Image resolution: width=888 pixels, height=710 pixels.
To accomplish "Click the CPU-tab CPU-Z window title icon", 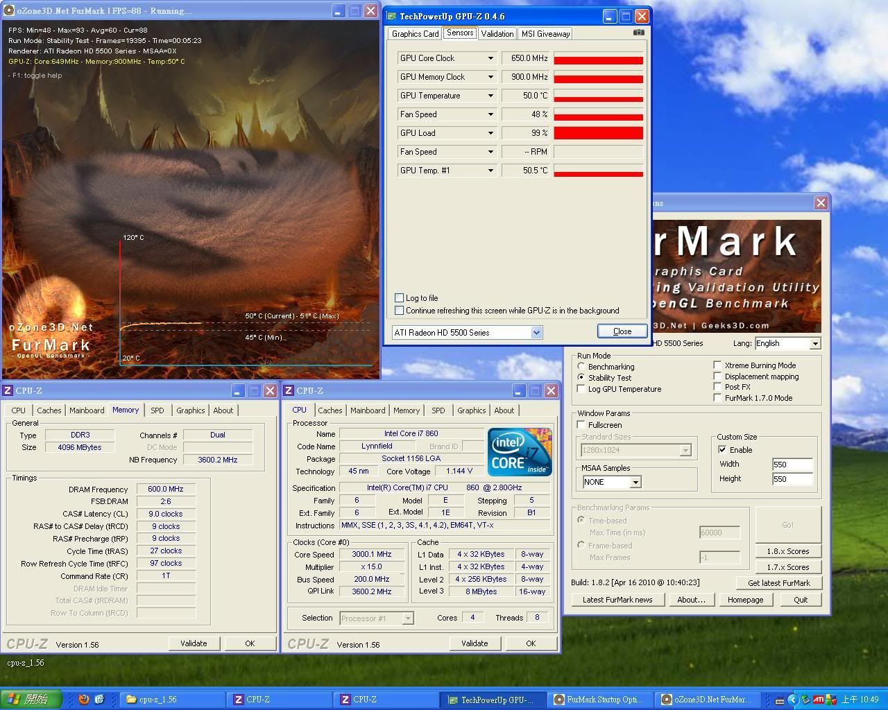I will (x=289, y=390).
